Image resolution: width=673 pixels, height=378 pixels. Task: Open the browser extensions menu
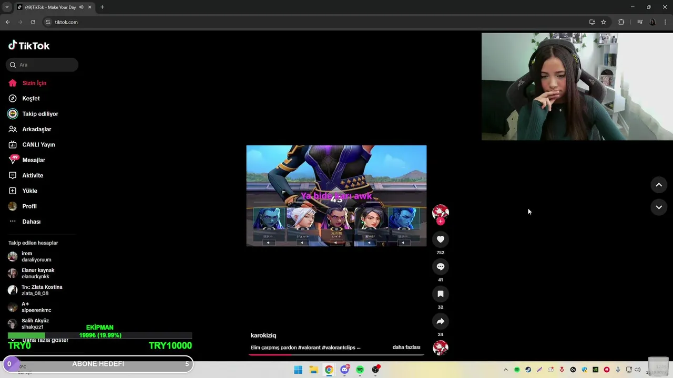pyautogui.click(x=621, y=22)
